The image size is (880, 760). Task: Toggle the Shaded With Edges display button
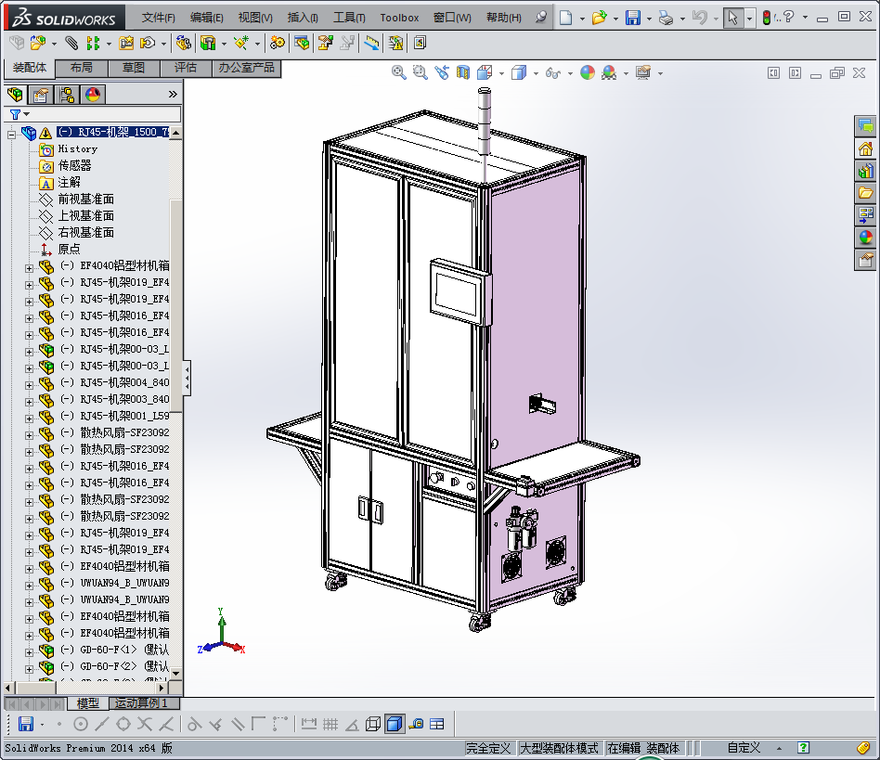[395, 724]
